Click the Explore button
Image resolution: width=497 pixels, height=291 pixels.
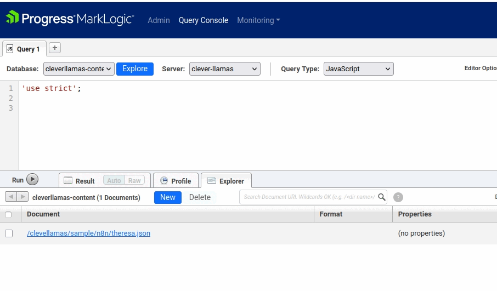pyautogui.click(x=135, y=69)
